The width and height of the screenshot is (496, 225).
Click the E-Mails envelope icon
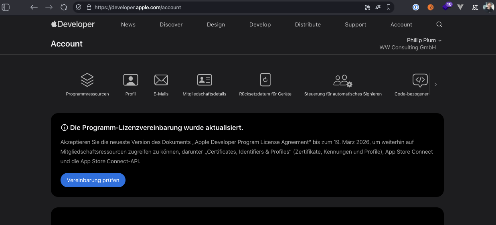tap(161, 80)
